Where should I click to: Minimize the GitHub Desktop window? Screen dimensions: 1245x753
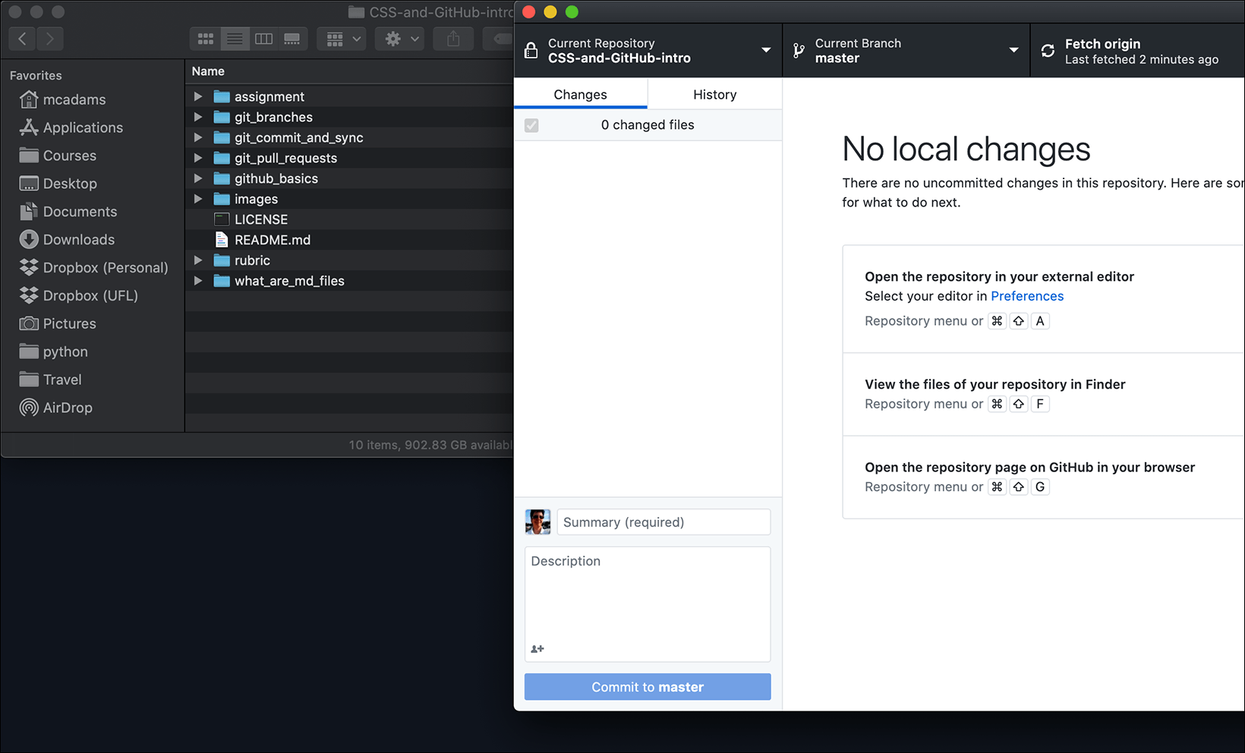point(550,11)
